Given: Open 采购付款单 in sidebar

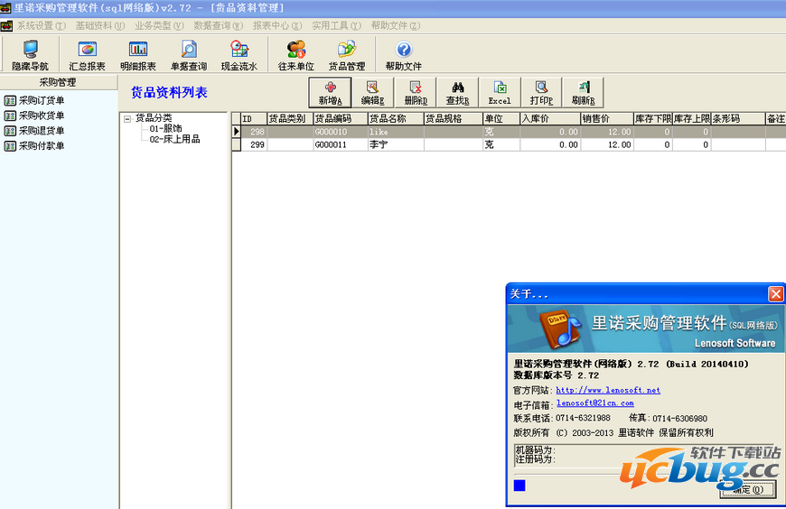Looking at the screenshot, I should click(34, 146).
